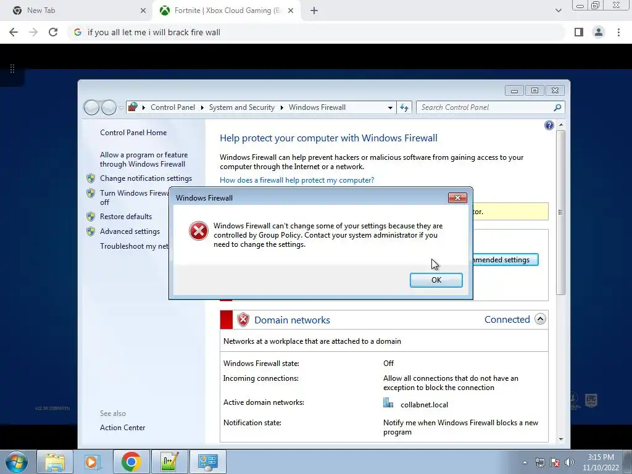632x474 pixels.
Task: Click the Domain networks heading
Action: click(x=292, y=320)
